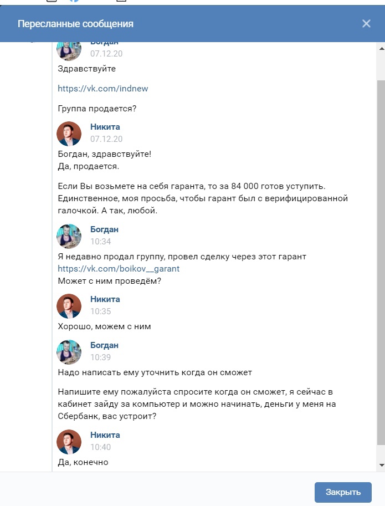Click the Закрыть button
The image size is (385, 506).
point(343,492)
